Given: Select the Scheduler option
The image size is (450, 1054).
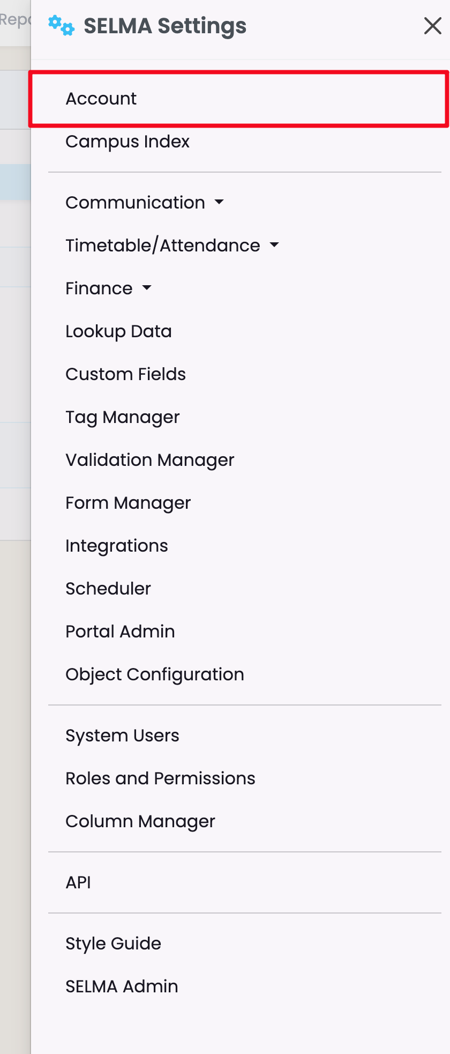Looking at the screenshot, I should [108, 589].
